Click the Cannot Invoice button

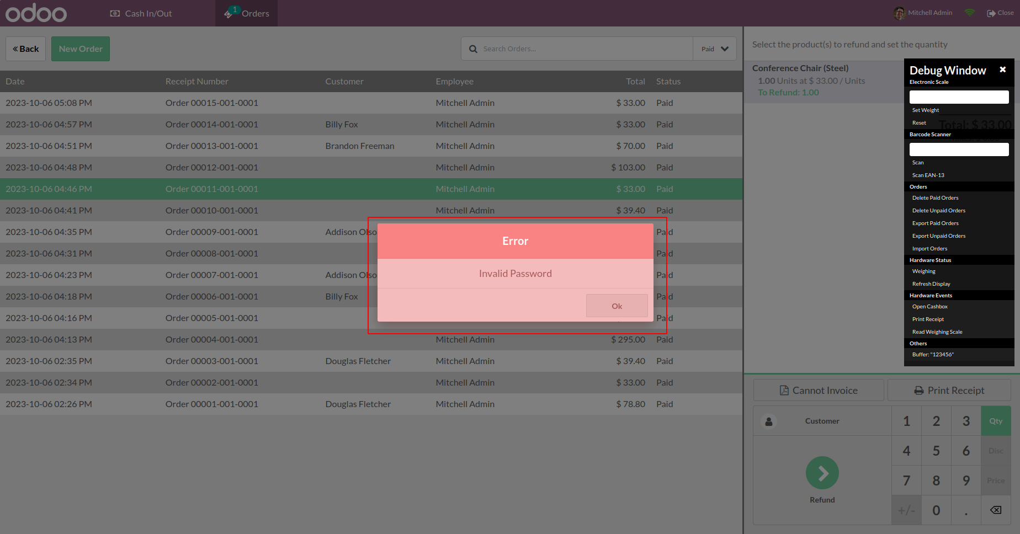tap(819, 390)
